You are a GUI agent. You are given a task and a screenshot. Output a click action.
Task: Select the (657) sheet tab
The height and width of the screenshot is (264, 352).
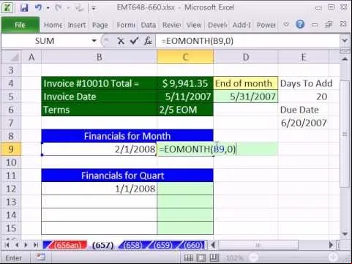point(103,245)
